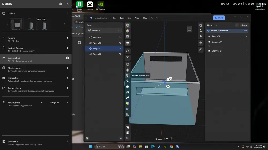Start recording with the Record play arrow
The width and height of the screenshot is (268, 150).
click(x=68, y=38)
